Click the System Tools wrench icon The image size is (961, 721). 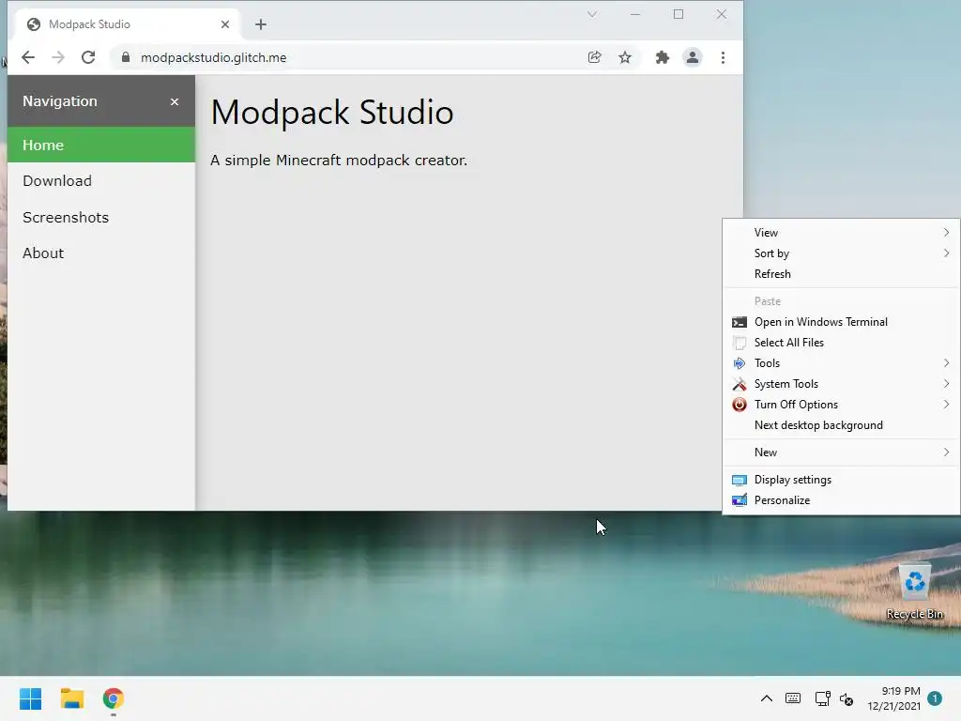pyautogui.click(x=740, y=384)
